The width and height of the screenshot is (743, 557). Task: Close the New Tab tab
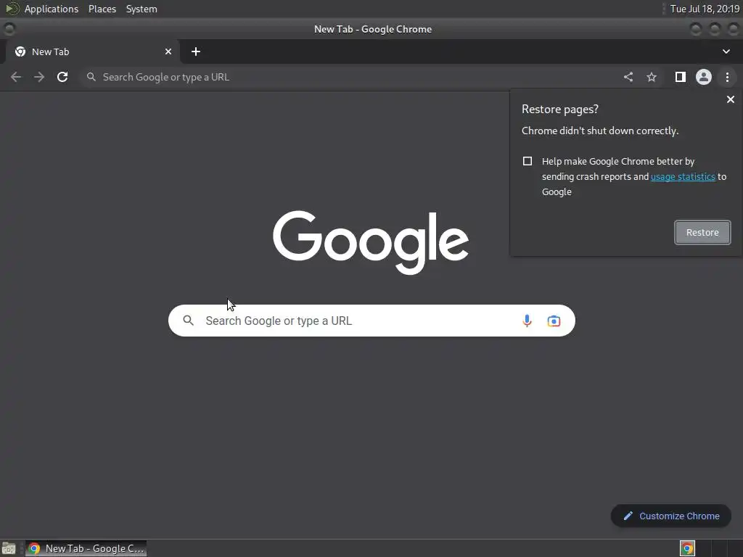click(x=168, y=51)
